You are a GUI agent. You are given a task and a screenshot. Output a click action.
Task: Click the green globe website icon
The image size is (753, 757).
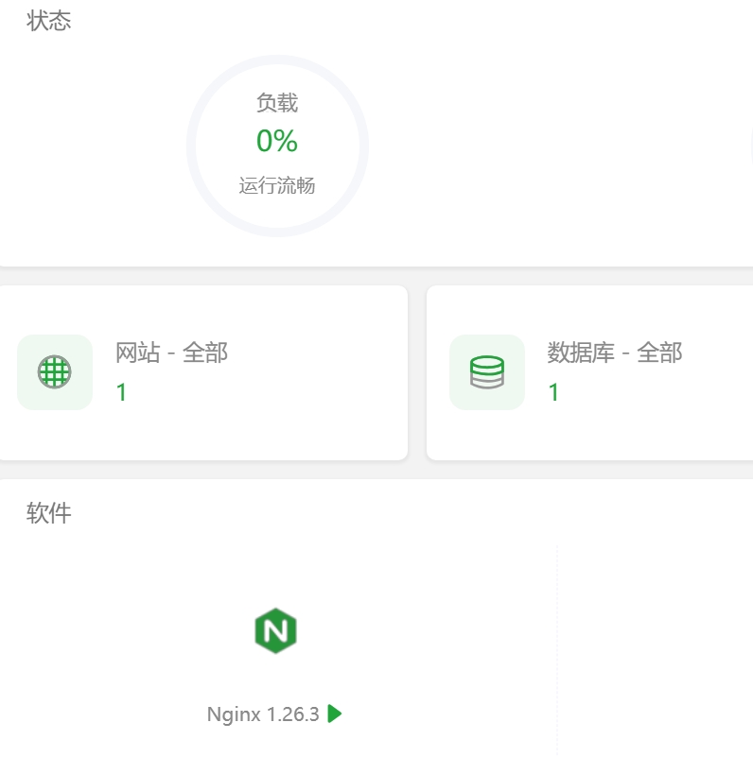[x=55, y=372]
